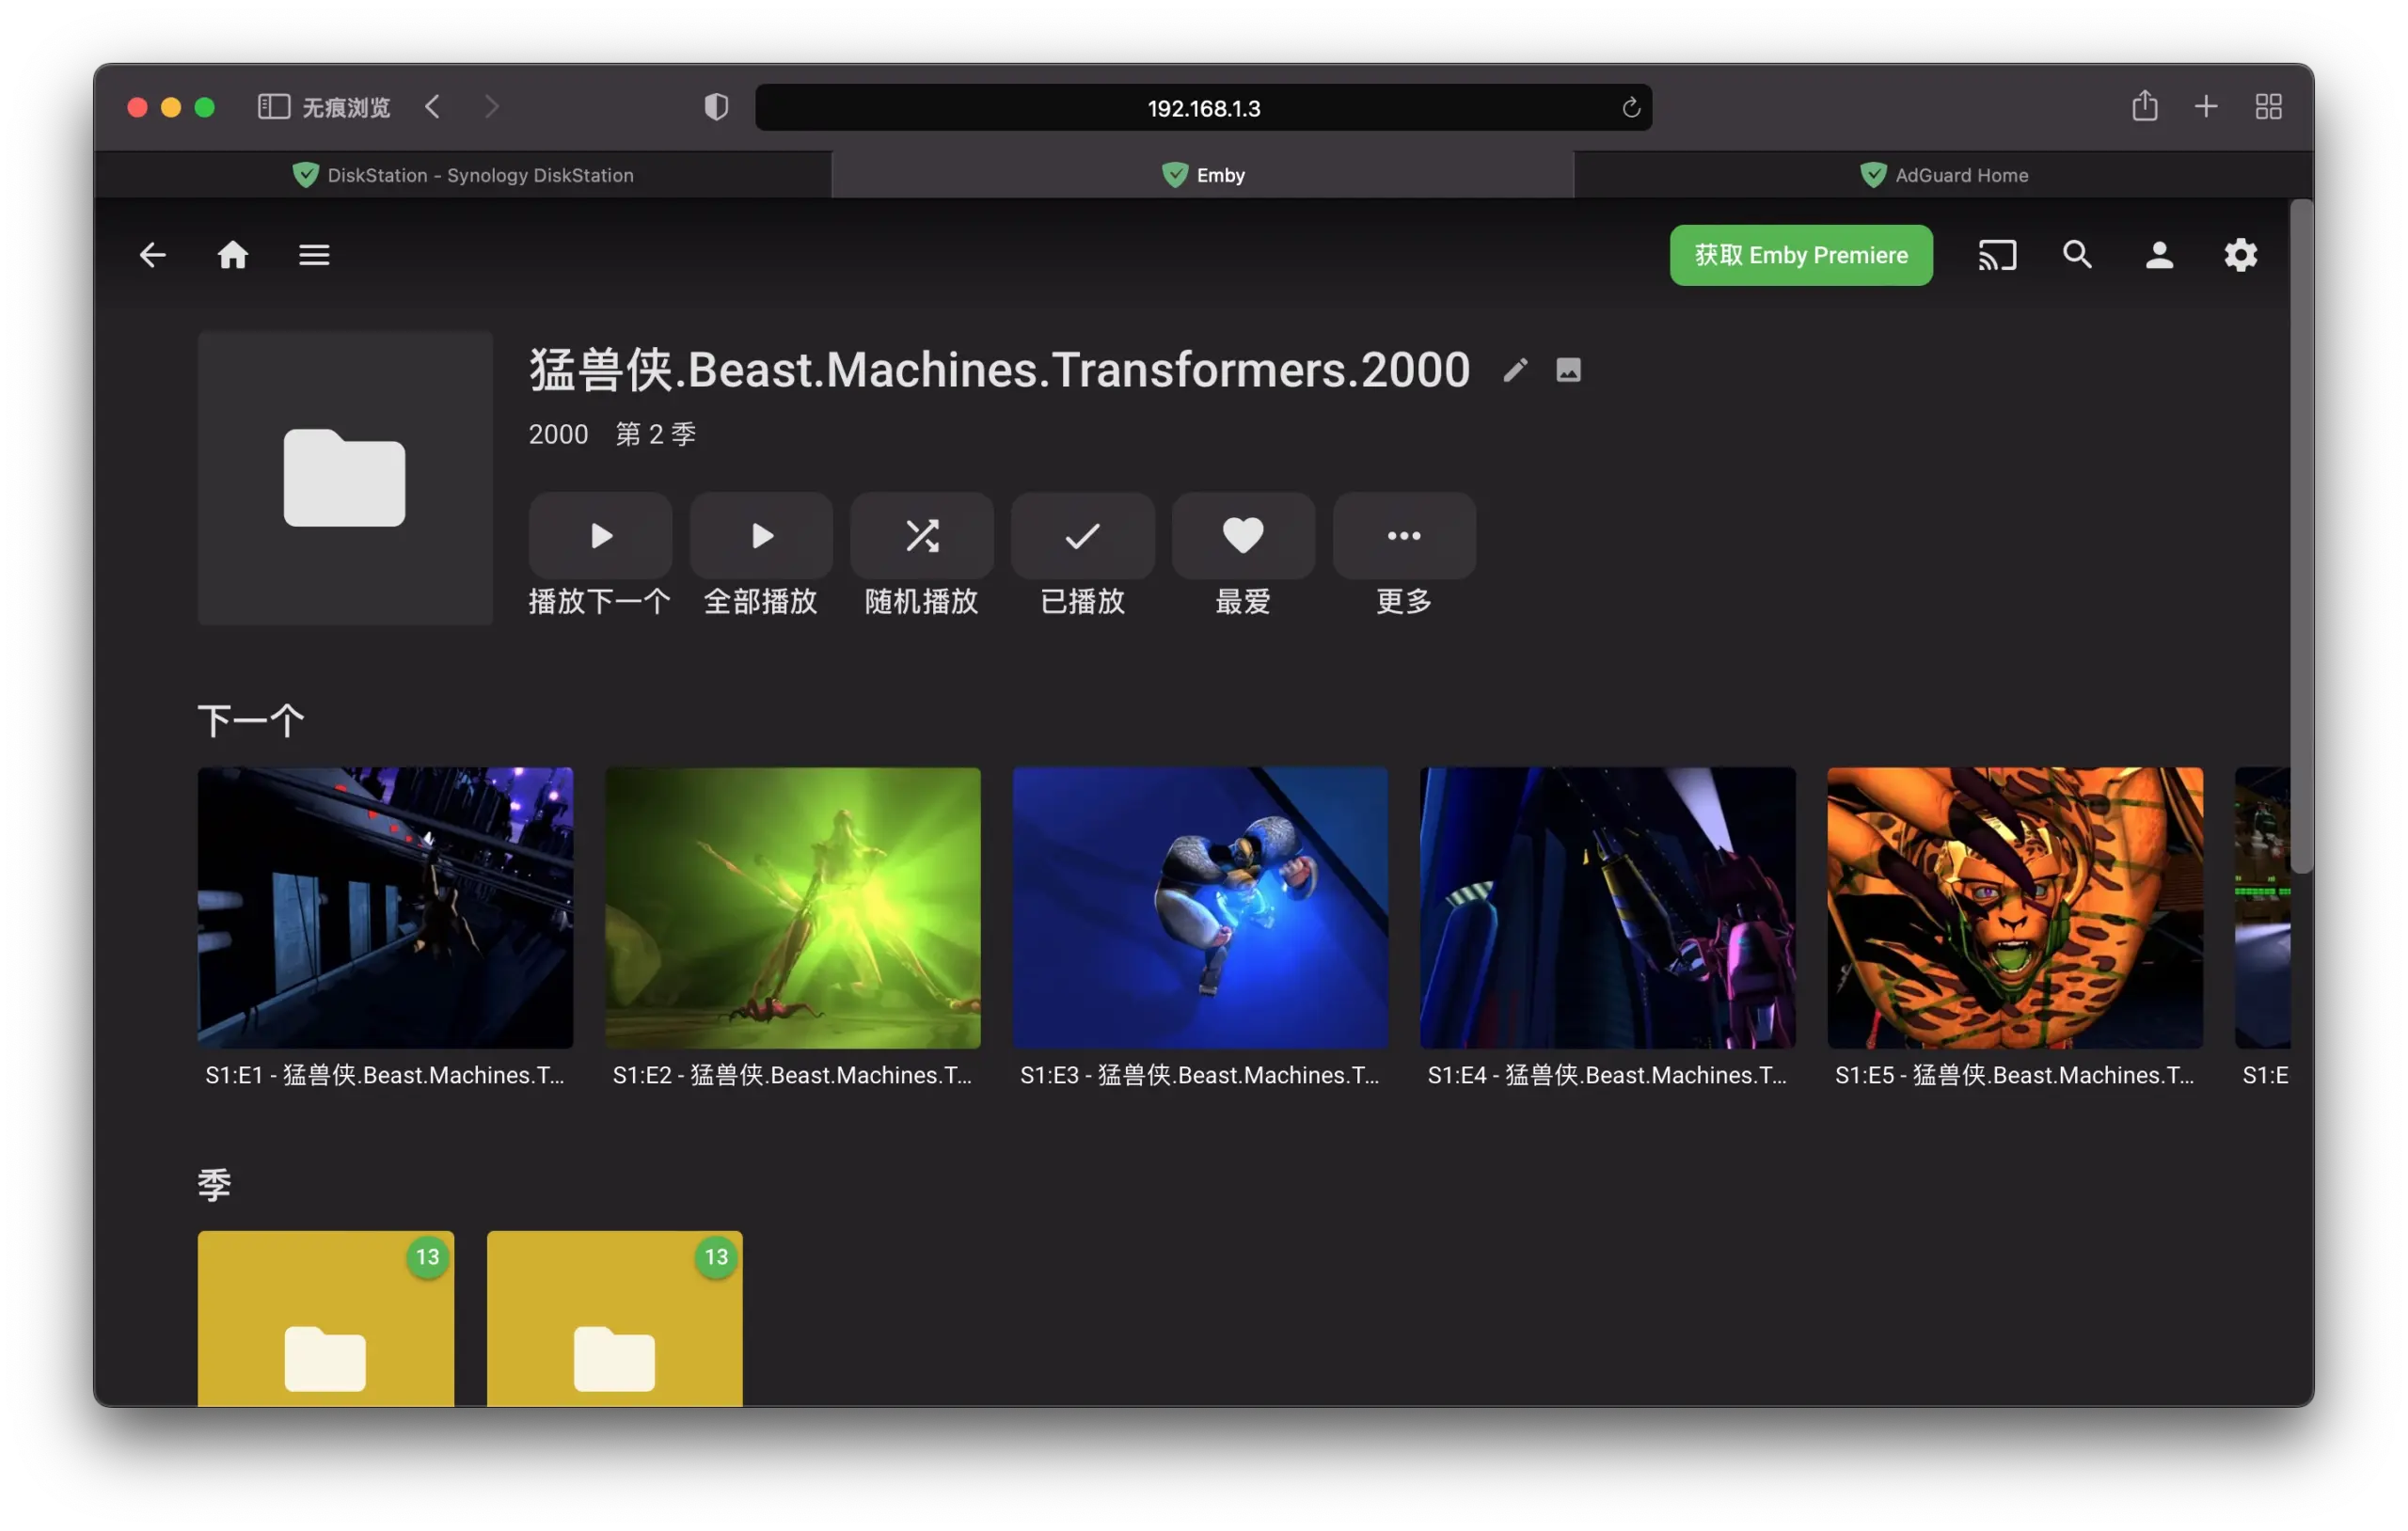Show Safari tab overview grid icon
This screenshot has height=1531, width=2408.
2268,107
